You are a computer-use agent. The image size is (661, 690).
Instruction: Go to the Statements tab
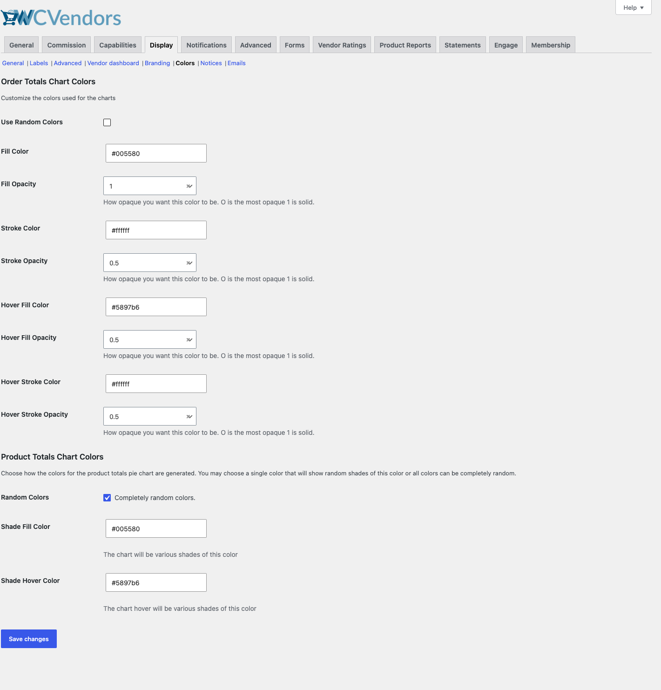[x=463, y=45]
